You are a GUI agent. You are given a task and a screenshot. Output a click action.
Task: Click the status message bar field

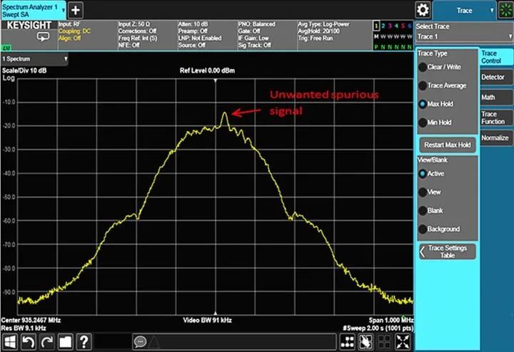coord(234,342)
